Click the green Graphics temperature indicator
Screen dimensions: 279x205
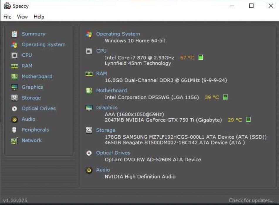click(248, 120)
